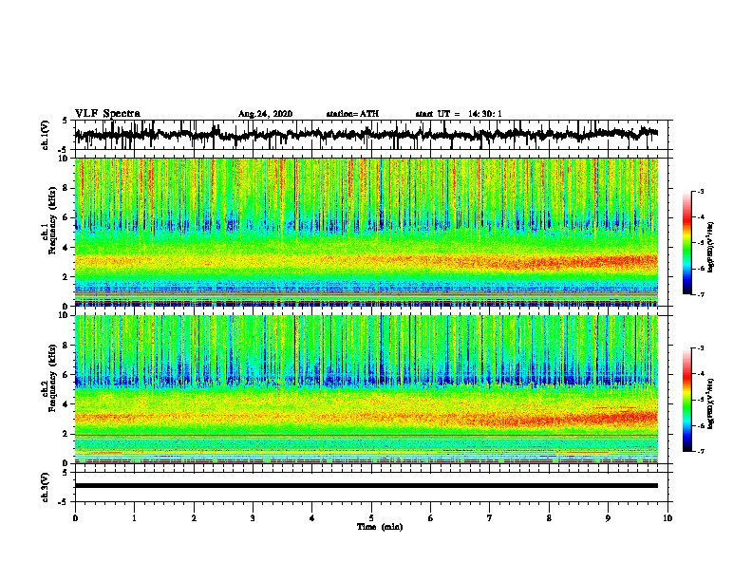This screenshot has width=752, height=581.
Task: Click the log(PSD) label beside ch.1 colorbar
Action: pyautogui.click(x=711, y=248)
